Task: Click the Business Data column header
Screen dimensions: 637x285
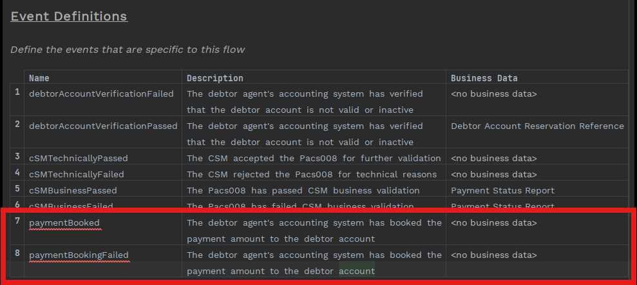Action: pos(484,78)
